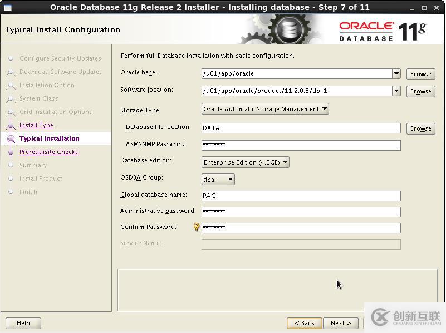Browse for the Oracle base directory
446x333 pixels.
click(x=420, y=74)
